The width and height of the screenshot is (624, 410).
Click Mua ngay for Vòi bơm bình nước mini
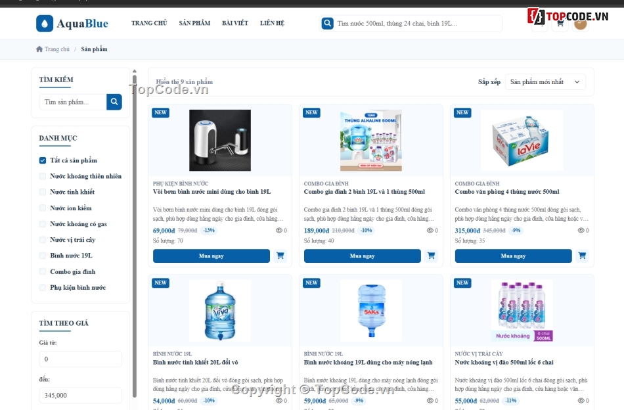click(212, 256)
